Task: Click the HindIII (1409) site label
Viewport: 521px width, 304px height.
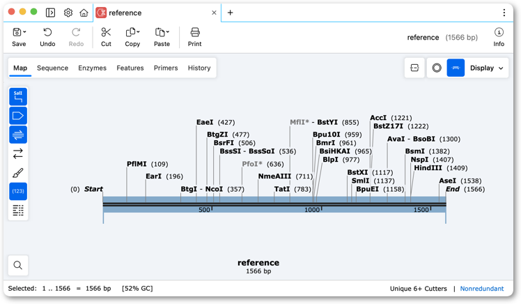Action: coord(441,168)
